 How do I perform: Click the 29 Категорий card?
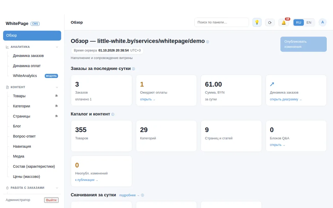click(x=166, y=136)
